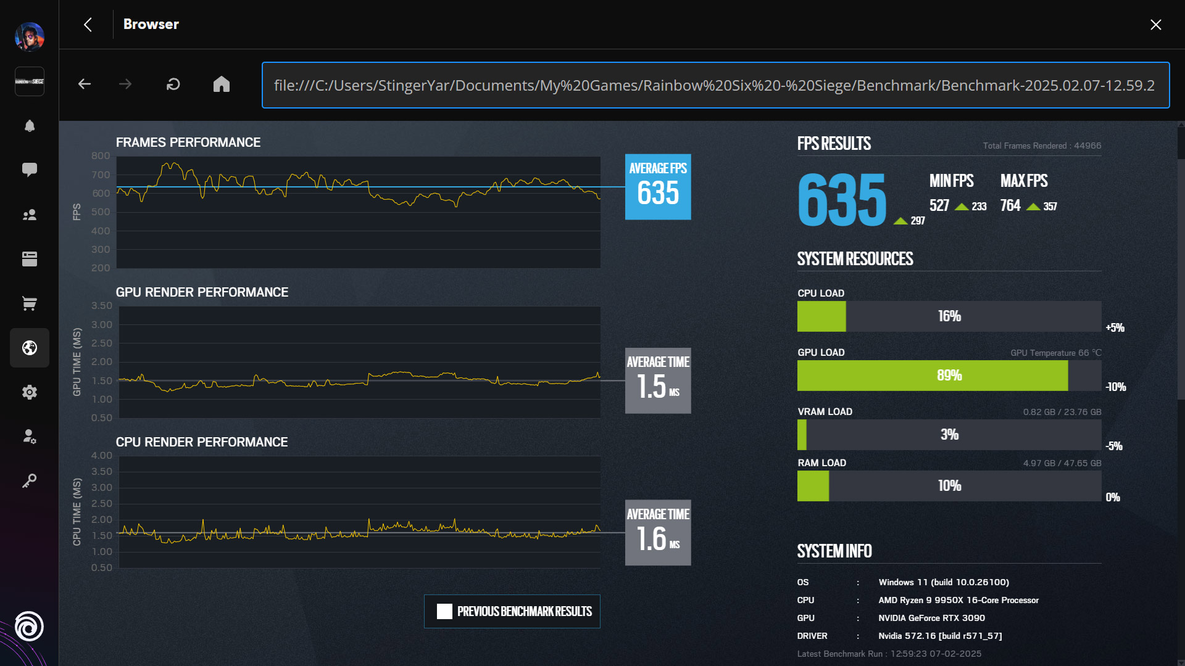Go to the browser home page
The width and height of the screenshot is (1185, 666).
tap(221, 84)
